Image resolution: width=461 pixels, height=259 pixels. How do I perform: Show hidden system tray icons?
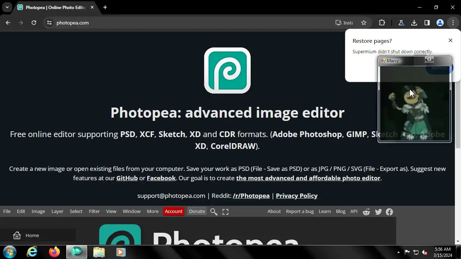[398, 252]
